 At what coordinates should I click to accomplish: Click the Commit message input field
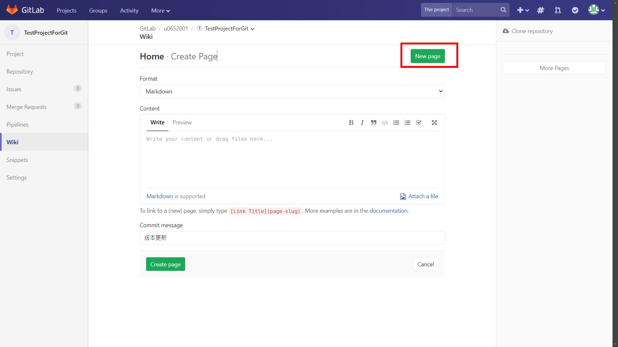(x=292, y=238)
